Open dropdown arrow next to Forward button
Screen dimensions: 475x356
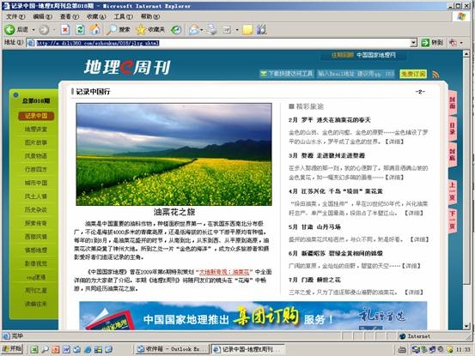tap(54, 30)
